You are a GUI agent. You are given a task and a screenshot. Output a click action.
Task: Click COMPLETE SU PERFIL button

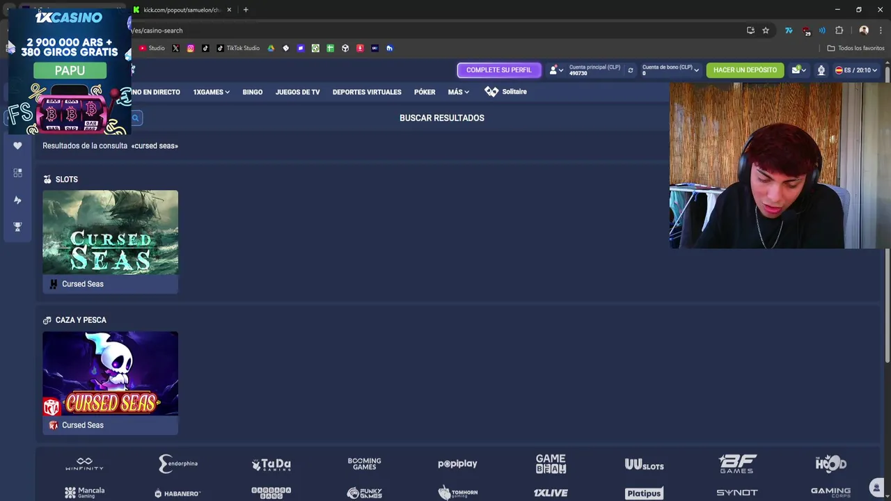(x=499, y=70)
